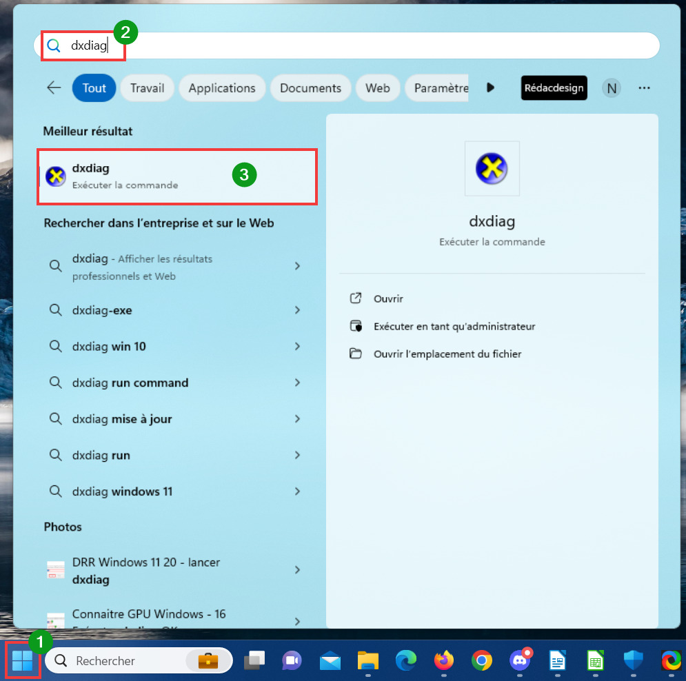Expand the dxdiag win 10 suggestion chevron
The width and height of the screenshot is (686, 681).
click(297, 347)
